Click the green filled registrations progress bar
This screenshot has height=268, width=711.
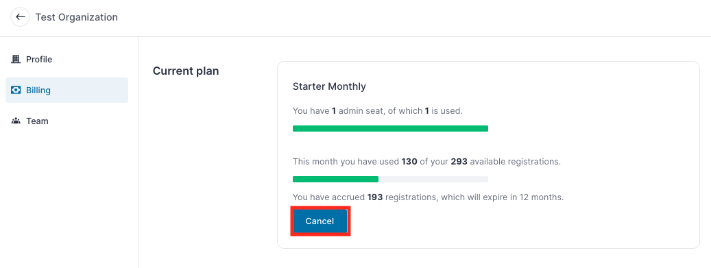coord(335,179)
